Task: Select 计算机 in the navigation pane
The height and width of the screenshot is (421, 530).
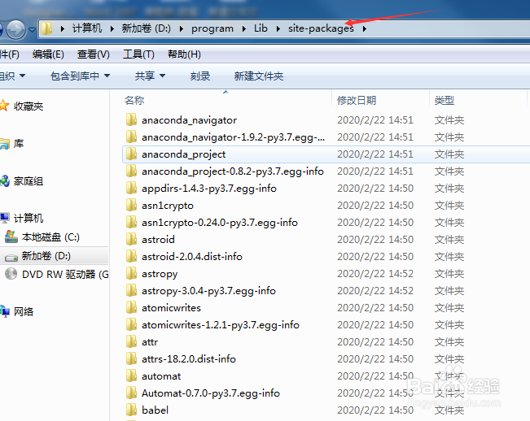Action: point(28,219)
